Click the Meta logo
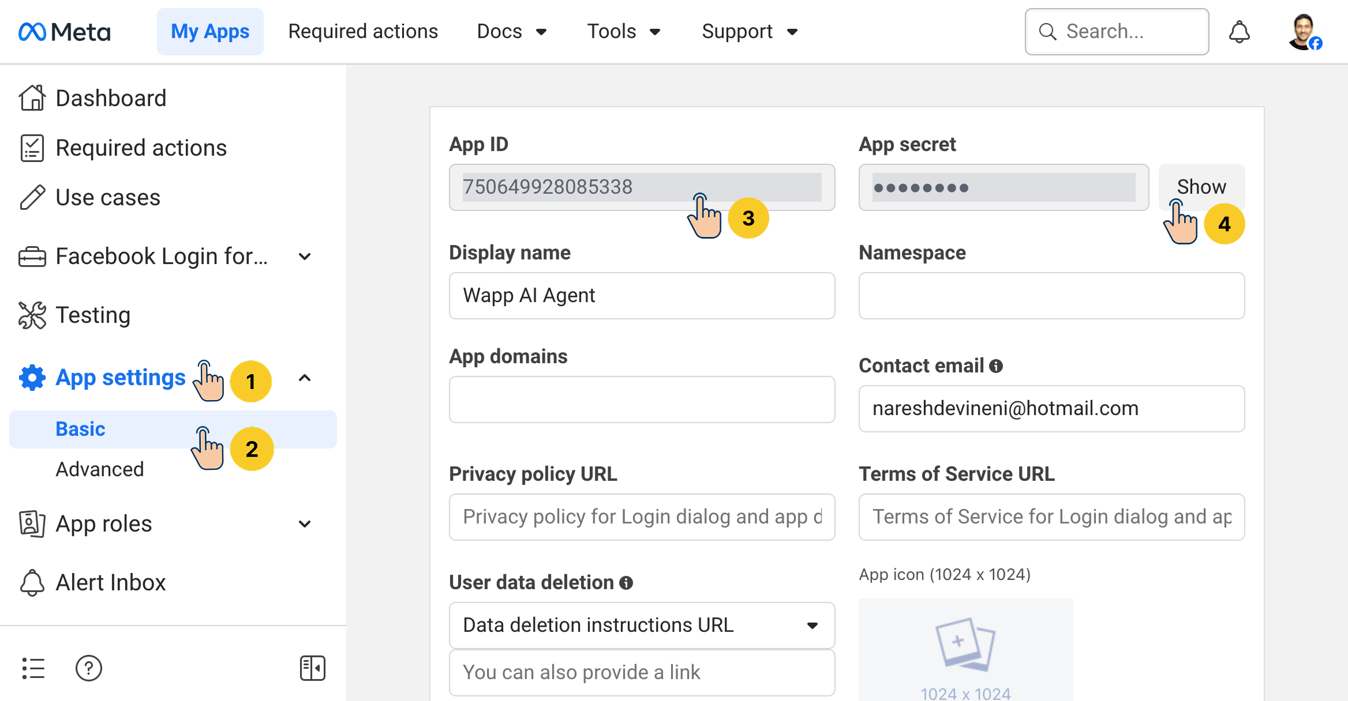 click(x=64, y=32)
